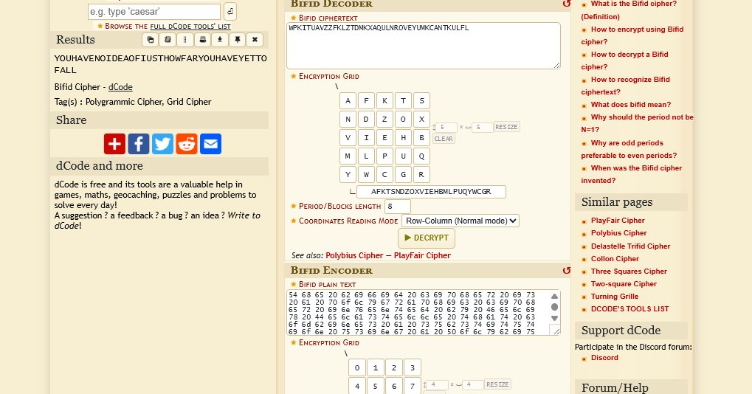Click the CLEAR button beside the decoder grid

(444, 139)
